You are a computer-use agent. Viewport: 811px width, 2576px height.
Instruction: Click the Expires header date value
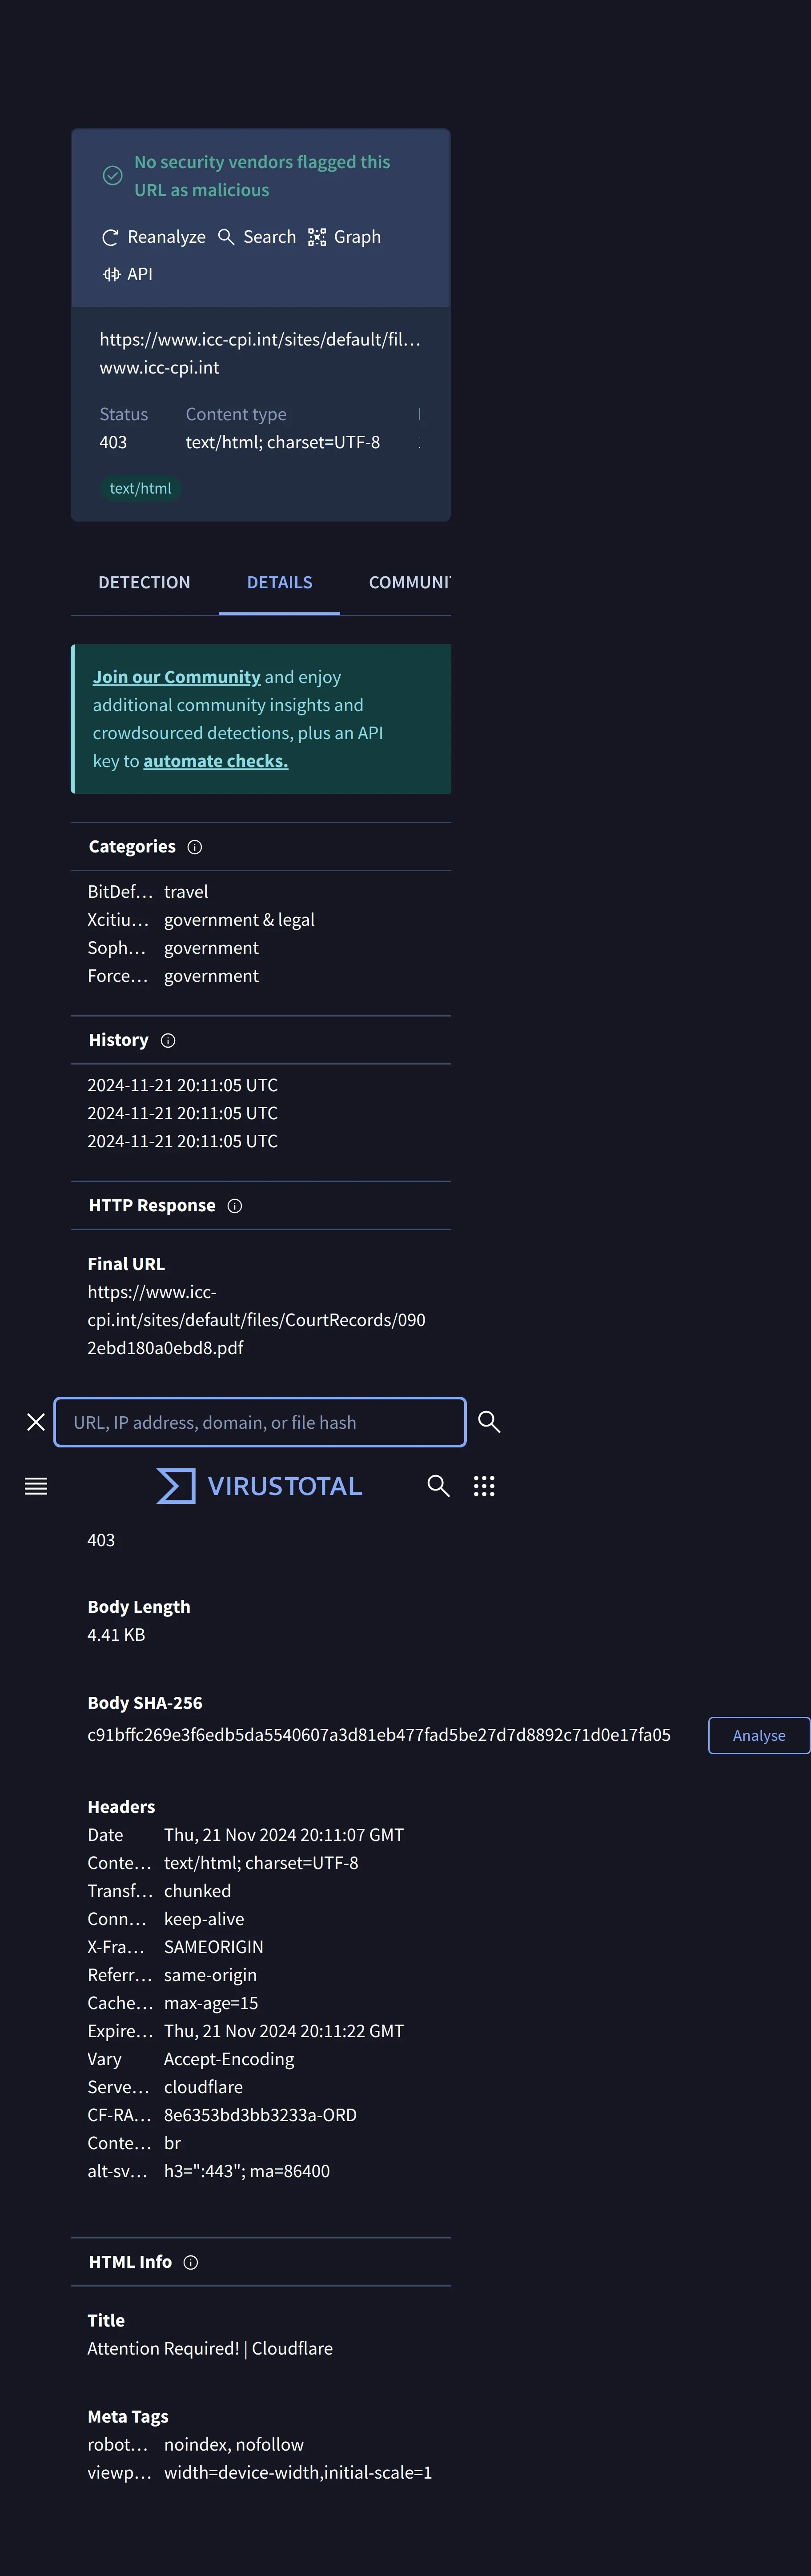point(284,2031)
